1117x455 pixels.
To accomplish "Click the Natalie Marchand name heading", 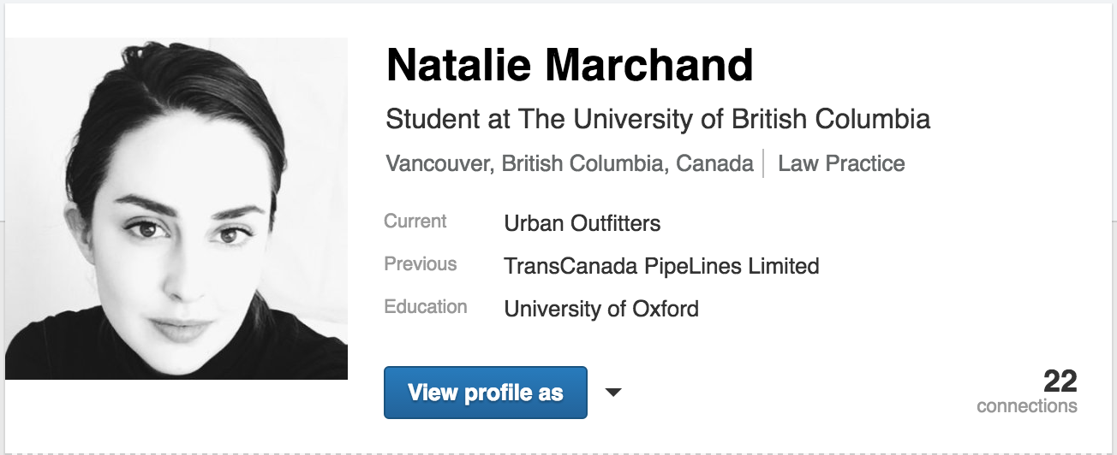I will click(570, 65).
